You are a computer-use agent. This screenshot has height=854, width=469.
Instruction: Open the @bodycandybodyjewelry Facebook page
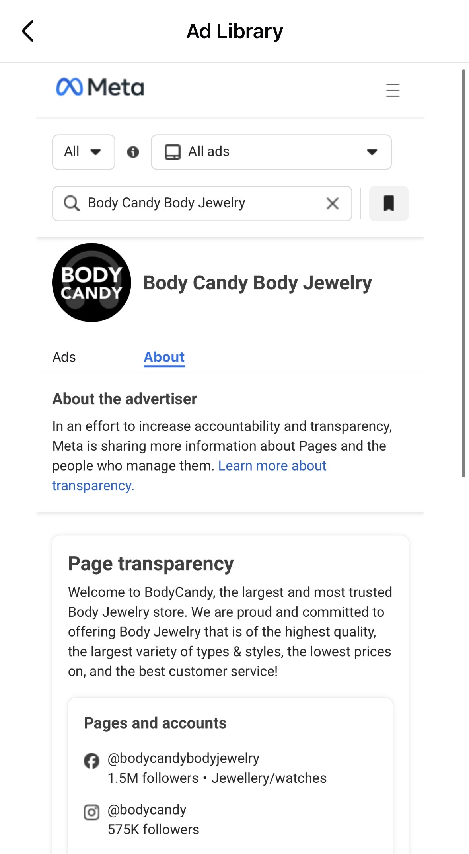pyautogui.click(x=183, y=758)
